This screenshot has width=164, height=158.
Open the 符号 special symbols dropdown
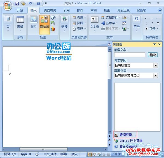tap(152, 29)
